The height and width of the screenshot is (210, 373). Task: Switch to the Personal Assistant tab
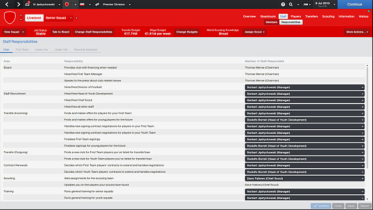point(86,49)
